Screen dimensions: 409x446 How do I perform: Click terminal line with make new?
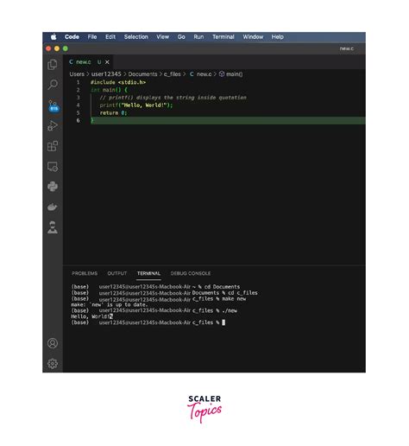tap(159, 299)
